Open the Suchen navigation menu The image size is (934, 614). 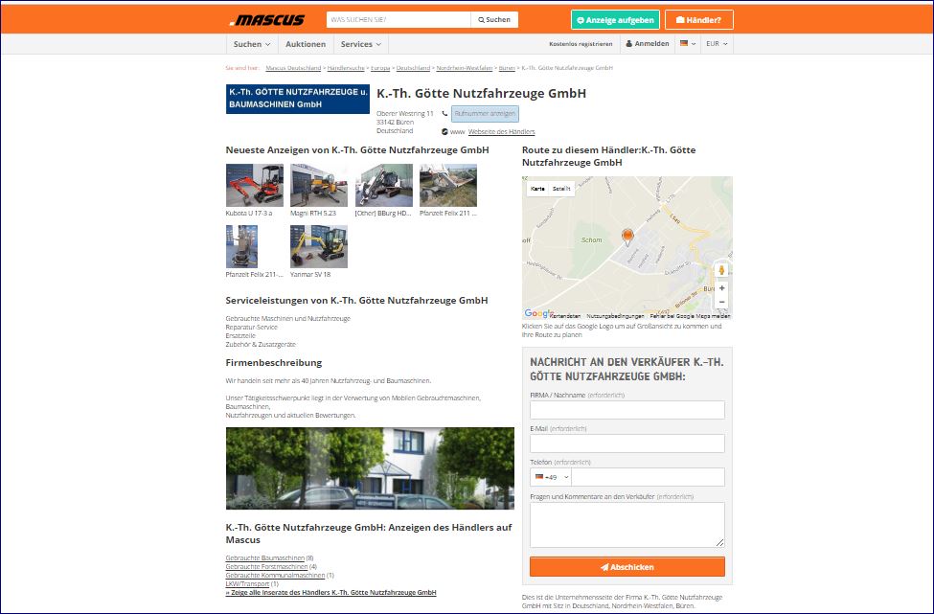(251, 44)
